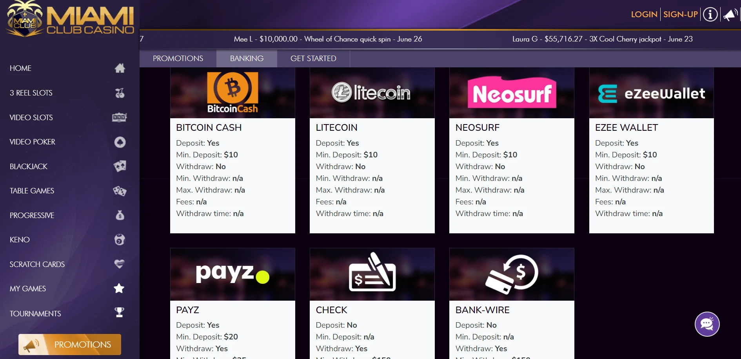
Task: Click the BITCOIN CASH heading
Action: coord(209,128)
